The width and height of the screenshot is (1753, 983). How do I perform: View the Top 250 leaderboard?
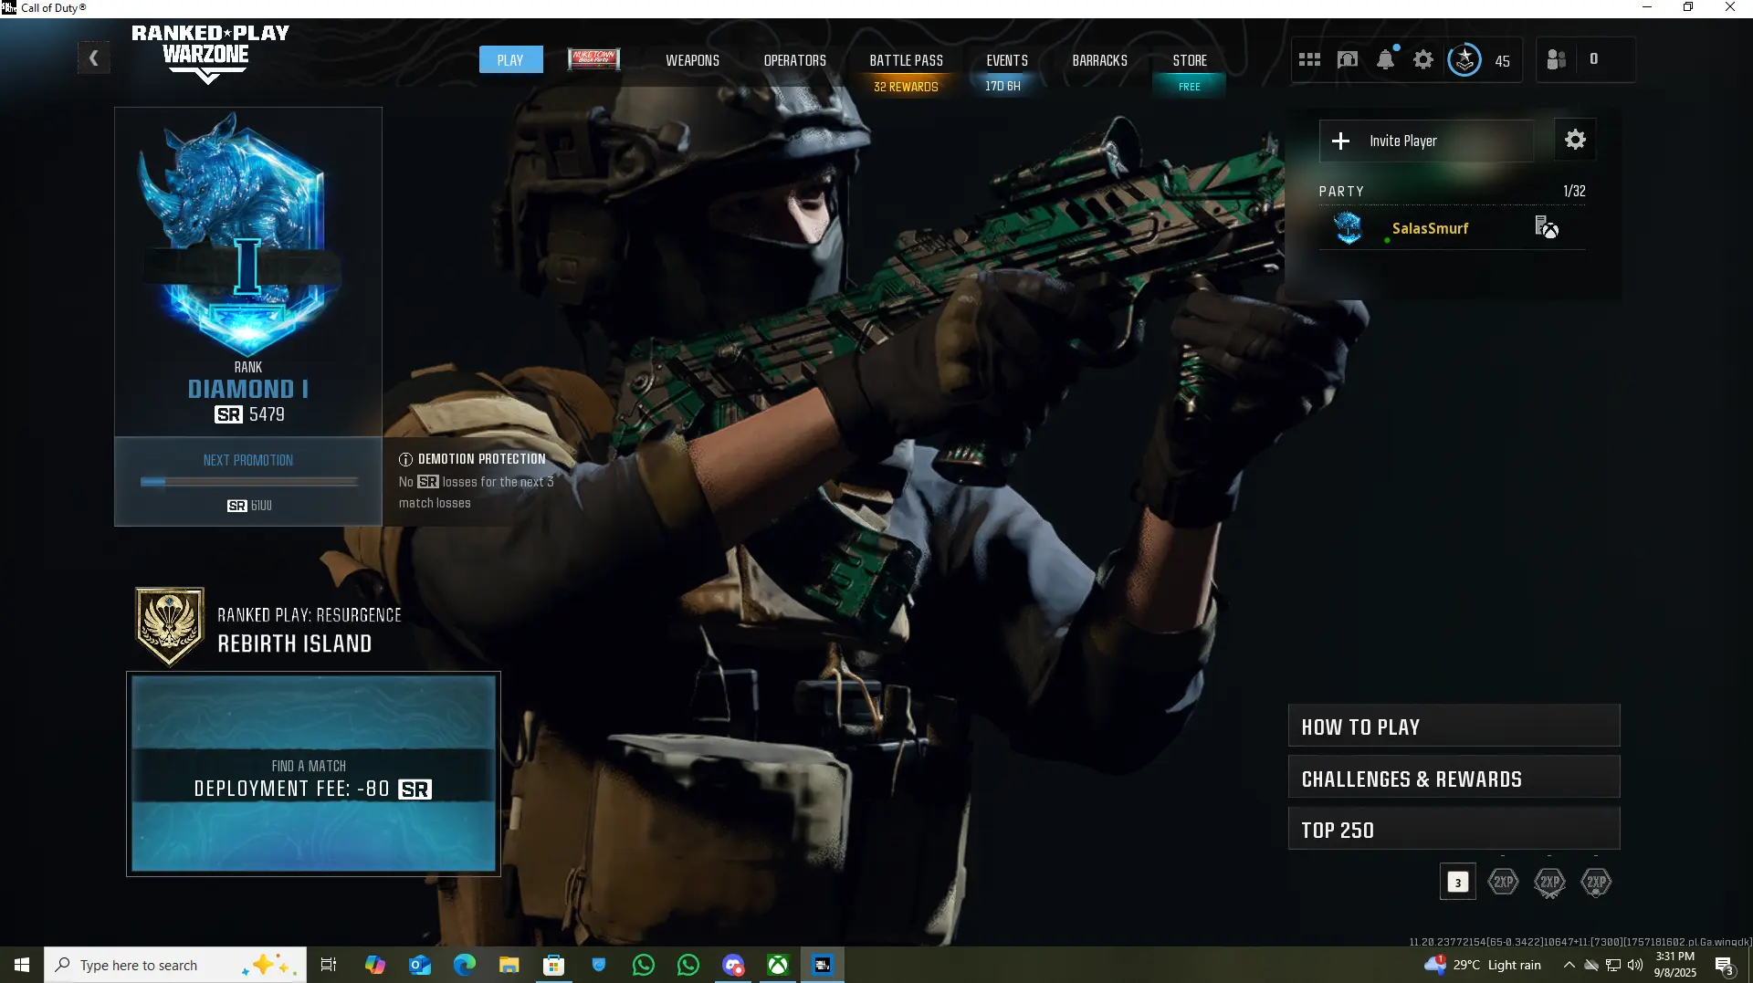[1454, 830]
